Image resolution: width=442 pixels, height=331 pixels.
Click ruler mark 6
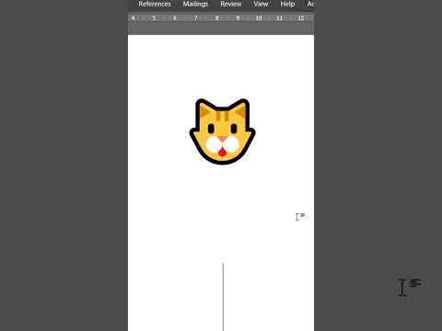[x=175, y=18]
